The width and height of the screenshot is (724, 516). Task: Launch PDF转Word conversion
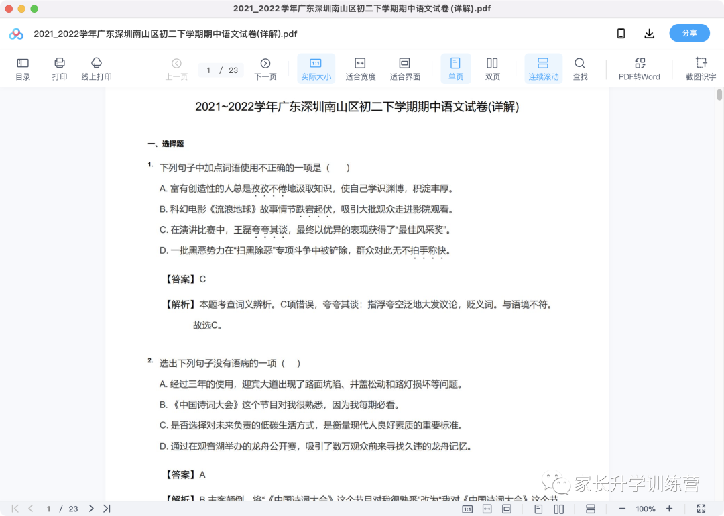point(640,68)
